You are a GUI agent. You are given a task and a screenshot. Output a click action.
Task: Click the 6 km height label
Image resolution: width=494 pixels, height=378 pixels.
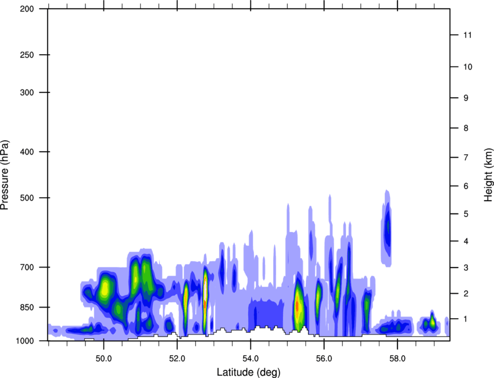click(x=466, y=186)
